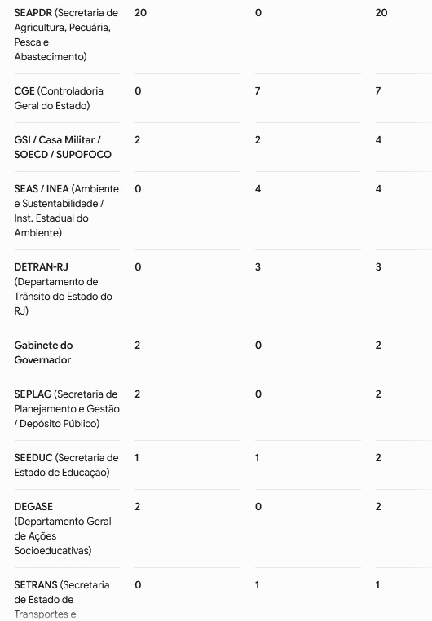The image size is (432, 621).
Task: Click the first value 20 in SEAPDR row
Action: point(140,13)
